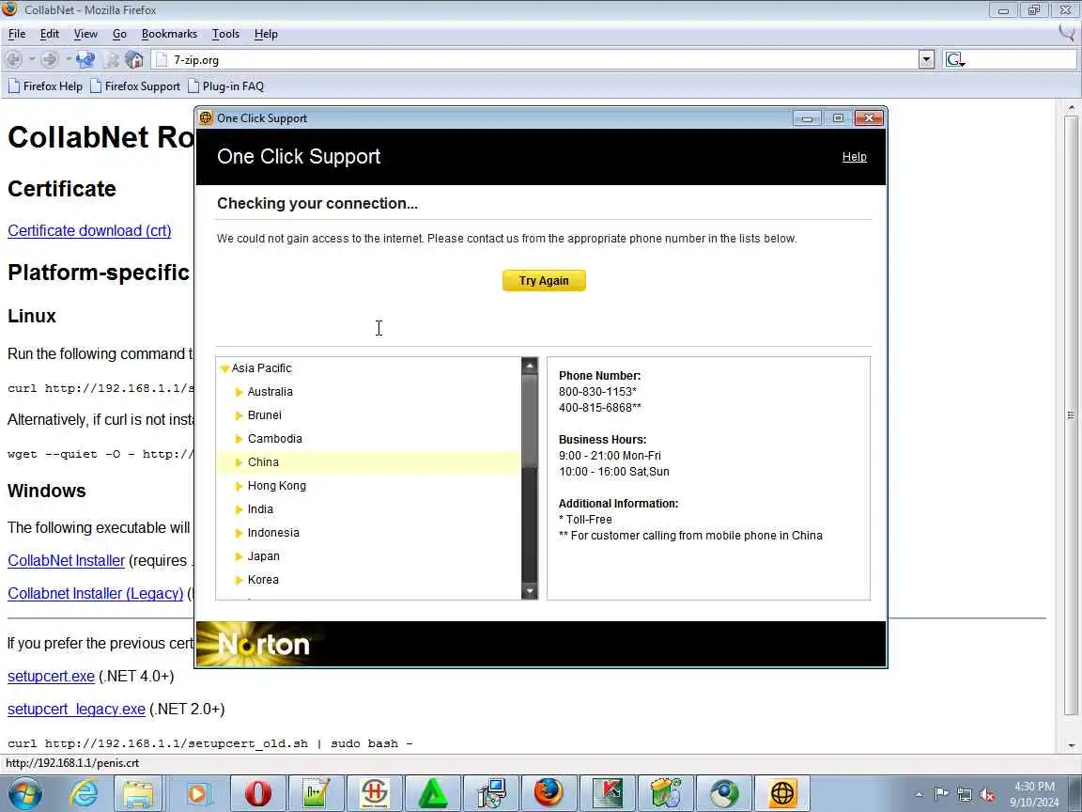
Task: Click the Home icon in Firefox toolbar
Action: (134, 59)
